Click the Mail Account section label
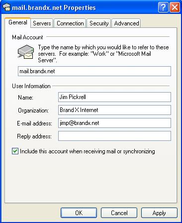 (27, 37)
